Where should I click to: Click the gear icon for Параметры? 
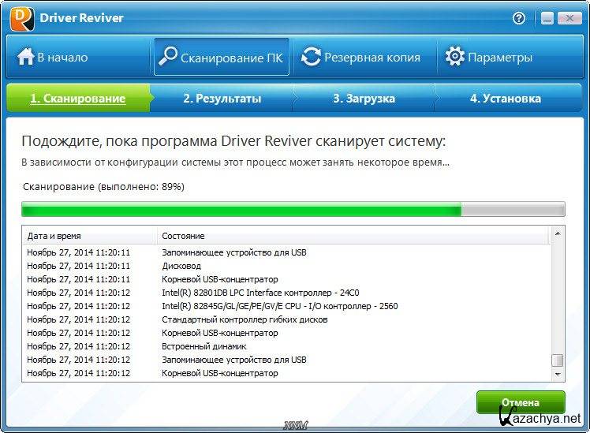pos(454,57)
